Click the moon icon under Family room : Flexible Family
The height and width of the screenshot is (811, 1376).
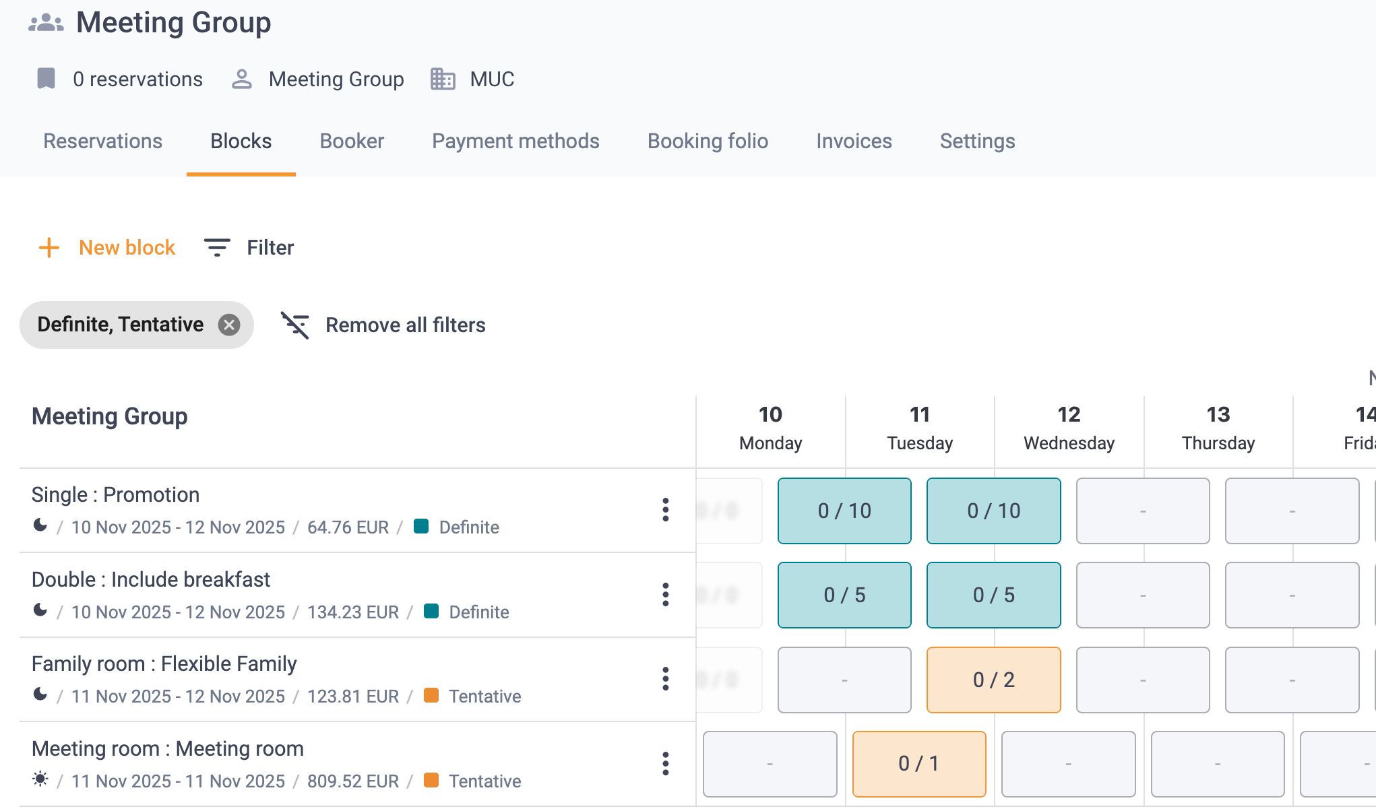pyautogui.click(x=40, y=694)
